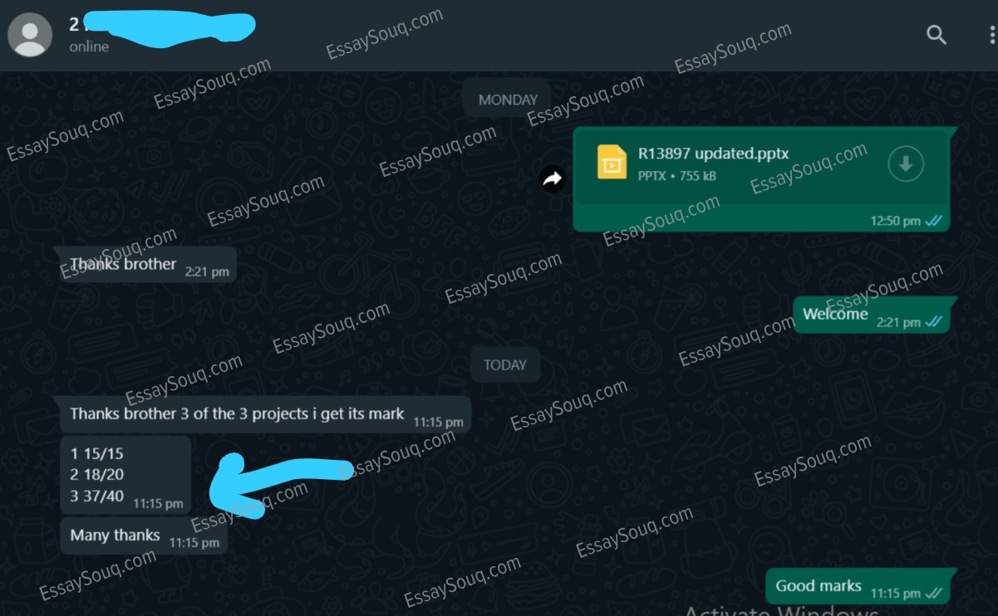Click the yellow PPTX file type icon

612,162
